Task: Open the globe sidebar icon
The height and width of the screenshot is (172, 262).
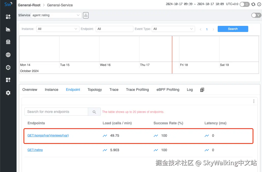Action: tap(8, 55)
